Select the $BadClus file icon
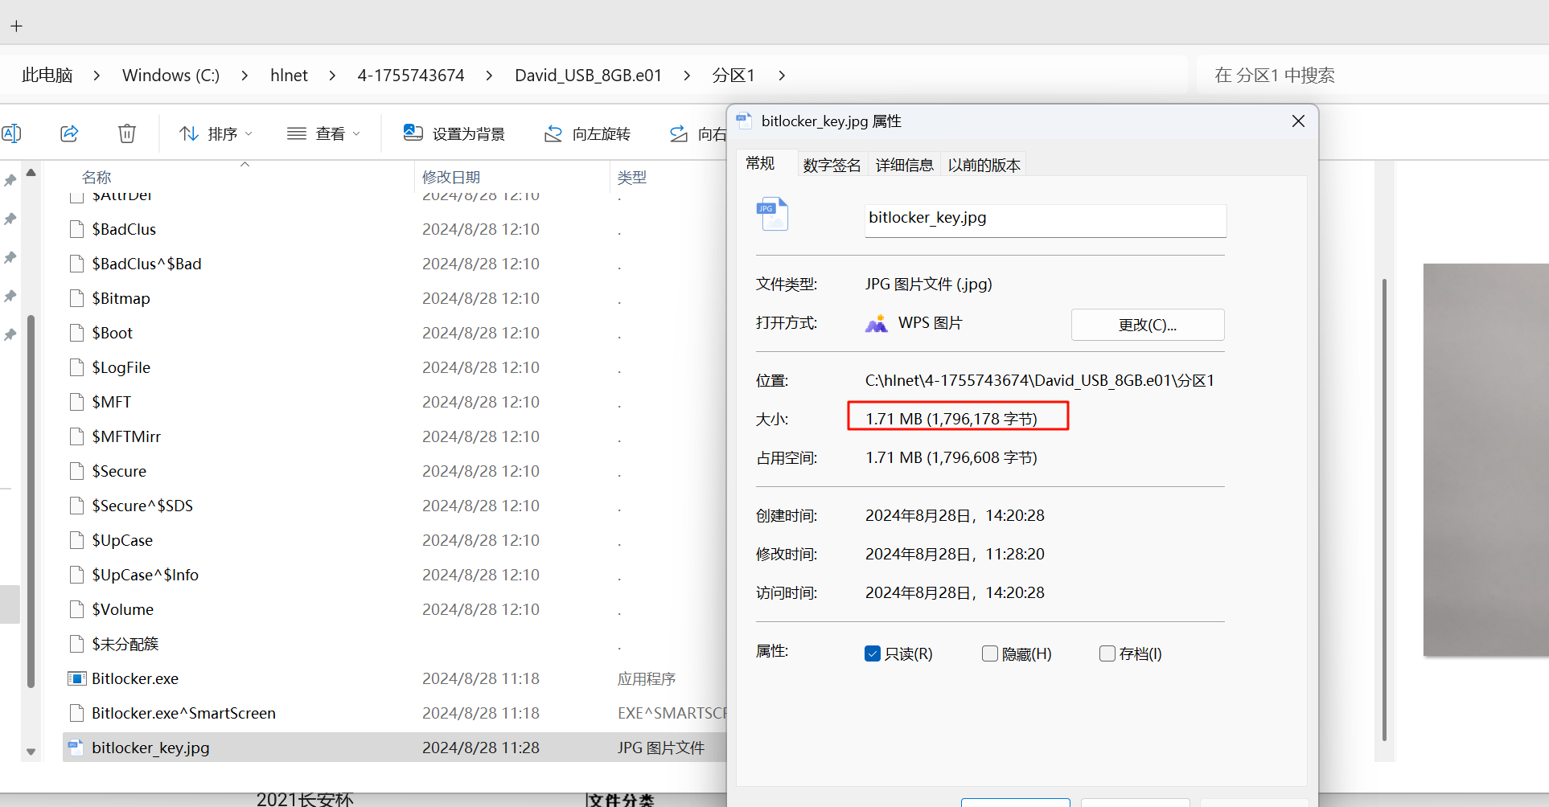This screenshot has width=1549, height=807. coord(77,230)
